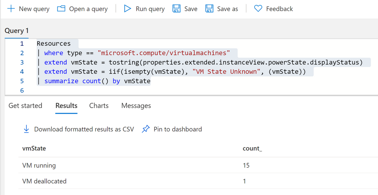Click the folder icon for Open a query
This screenshot has width=378, height=195.
(x=61, y=9)
